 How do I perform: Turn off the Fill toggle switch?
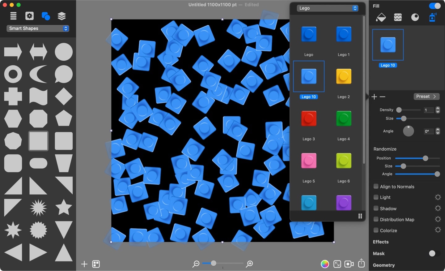[x=435, y=6]
